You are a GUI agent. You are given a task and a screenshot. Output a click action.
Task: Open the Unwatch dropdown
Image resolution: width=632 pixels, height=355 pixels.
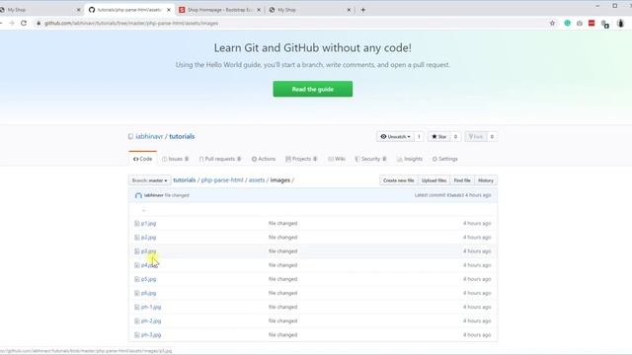coord(396,137)
